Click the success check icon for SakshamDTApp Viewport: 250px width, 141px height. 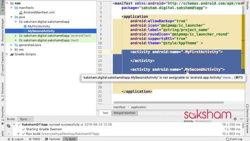pos(19,125)
